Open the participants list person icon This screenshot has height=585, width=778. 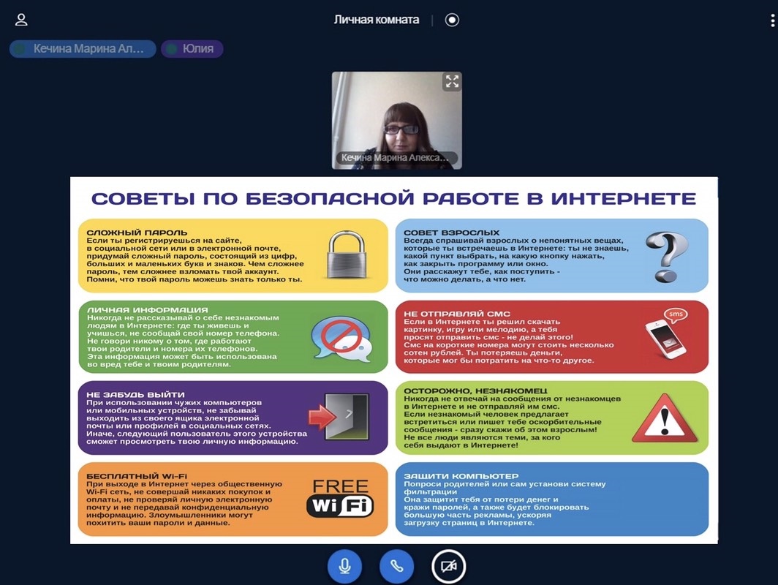click(x=20, y=20)
